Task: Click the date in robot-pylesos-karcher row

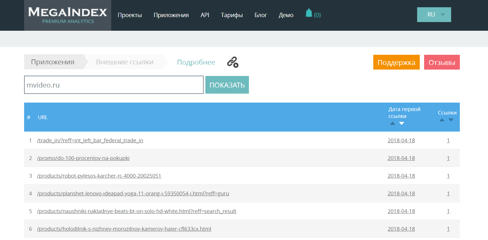Action: pos(401,176)
